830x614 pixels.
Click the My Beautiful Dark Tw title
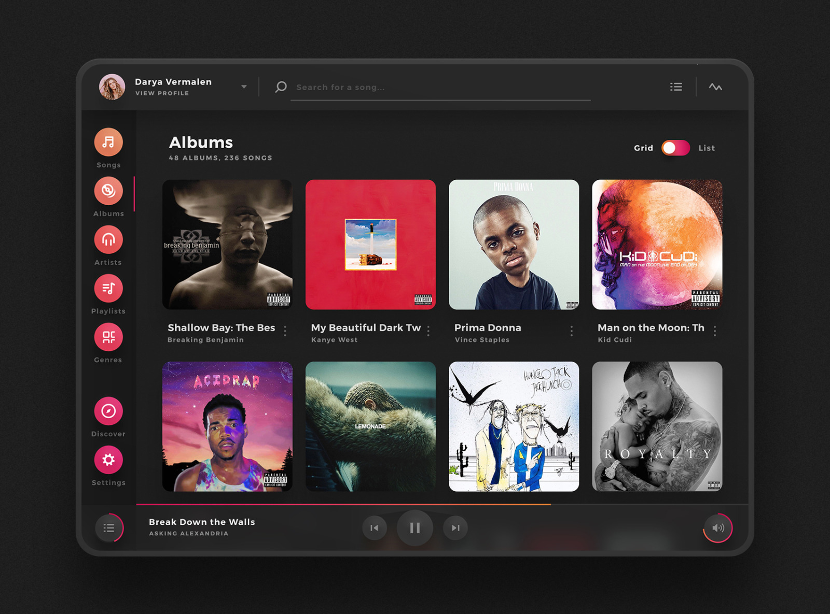tap(366, 327)
